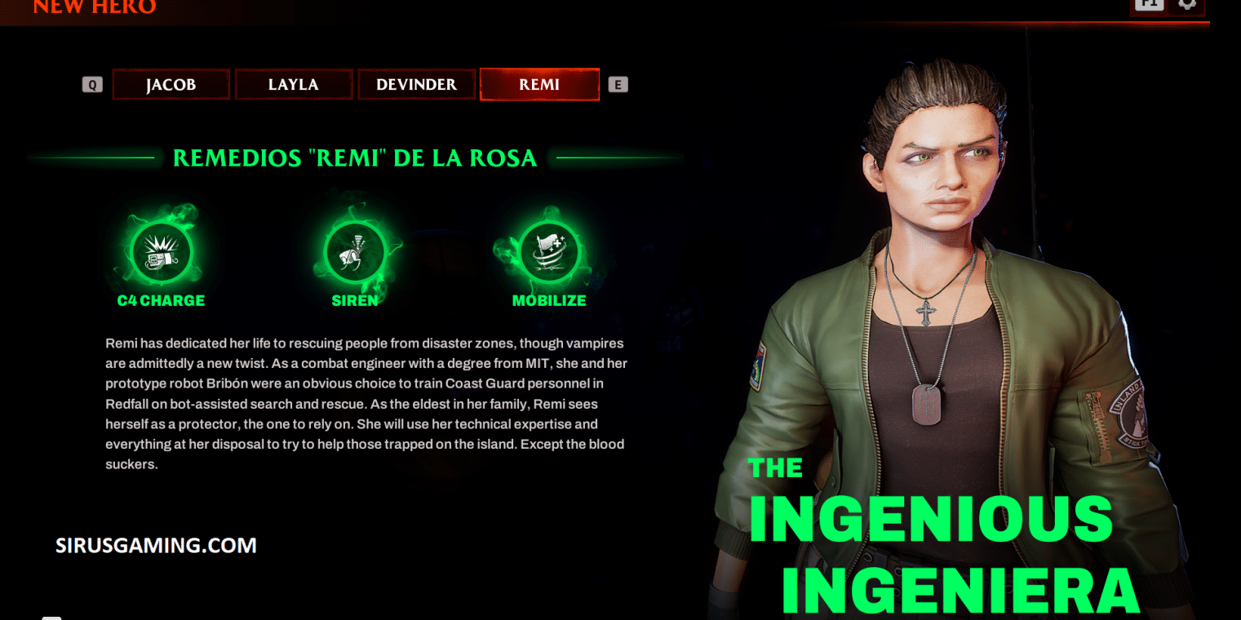Switch to the Layla hero tab
This screenshot has height=620, width=1241.
pyautogui.click(x=294, y=84)
